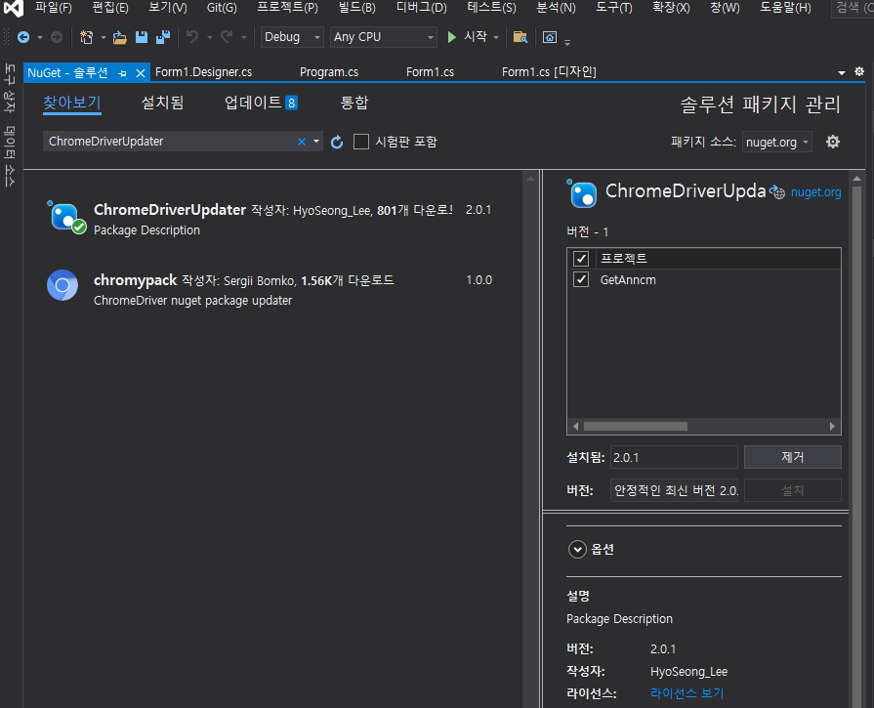Screen dimensions: 874x708
Task: Switch to Form1.Designer.cs document tab
Action: tap(203, 72)
